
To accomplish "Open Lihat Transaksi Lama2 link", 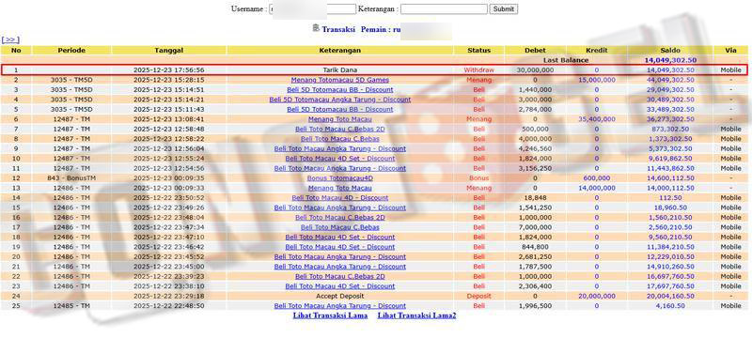I will (x=416, y=315).
